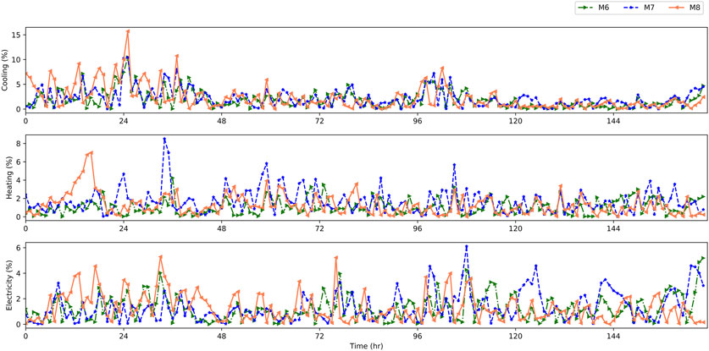Click the blue M7 peak at 6 in Electricity
709x351 pixels.
point(466,247)
